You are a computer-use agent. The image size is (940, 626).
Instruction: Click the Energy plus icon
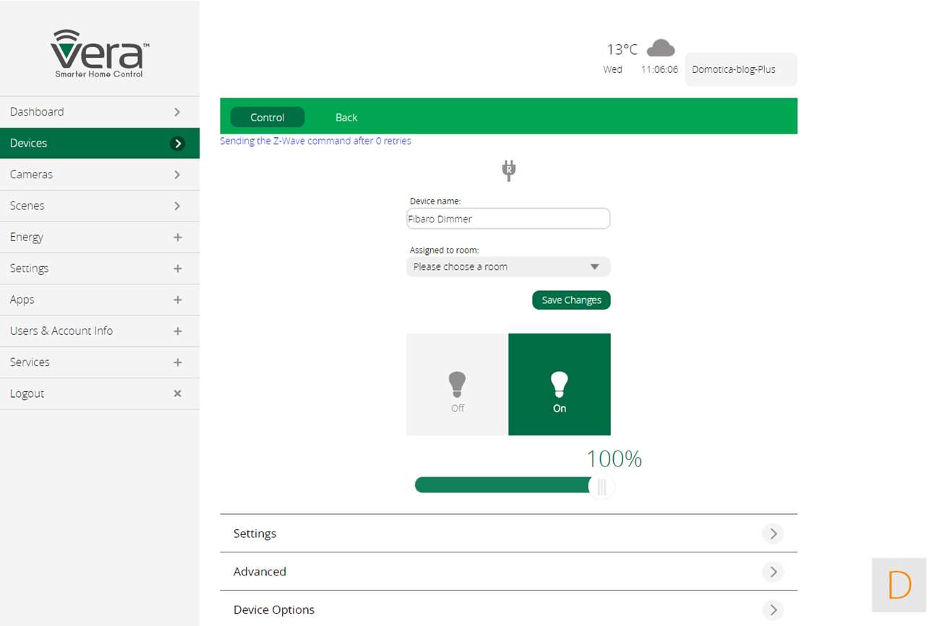pos(177,238)
